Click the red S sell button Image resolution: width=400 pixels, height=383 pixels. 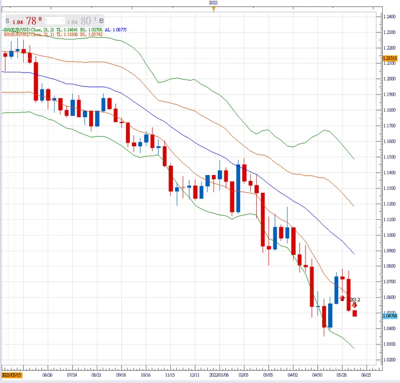pyautogui.click(x=8, y=21)
